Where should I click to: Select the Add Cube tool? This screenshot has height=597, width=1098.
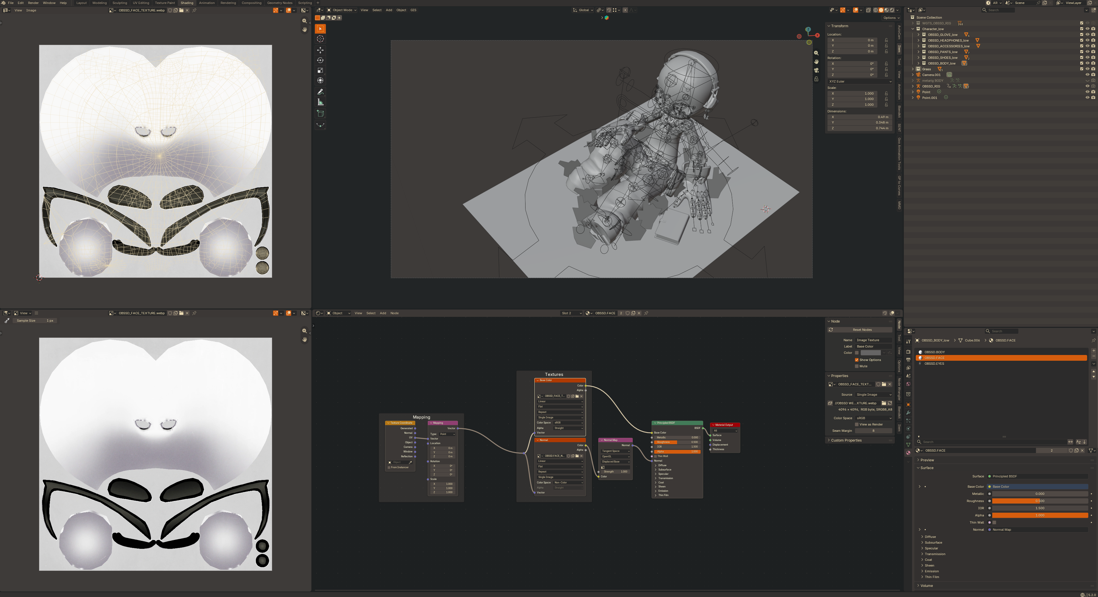(x=320, y=114)
